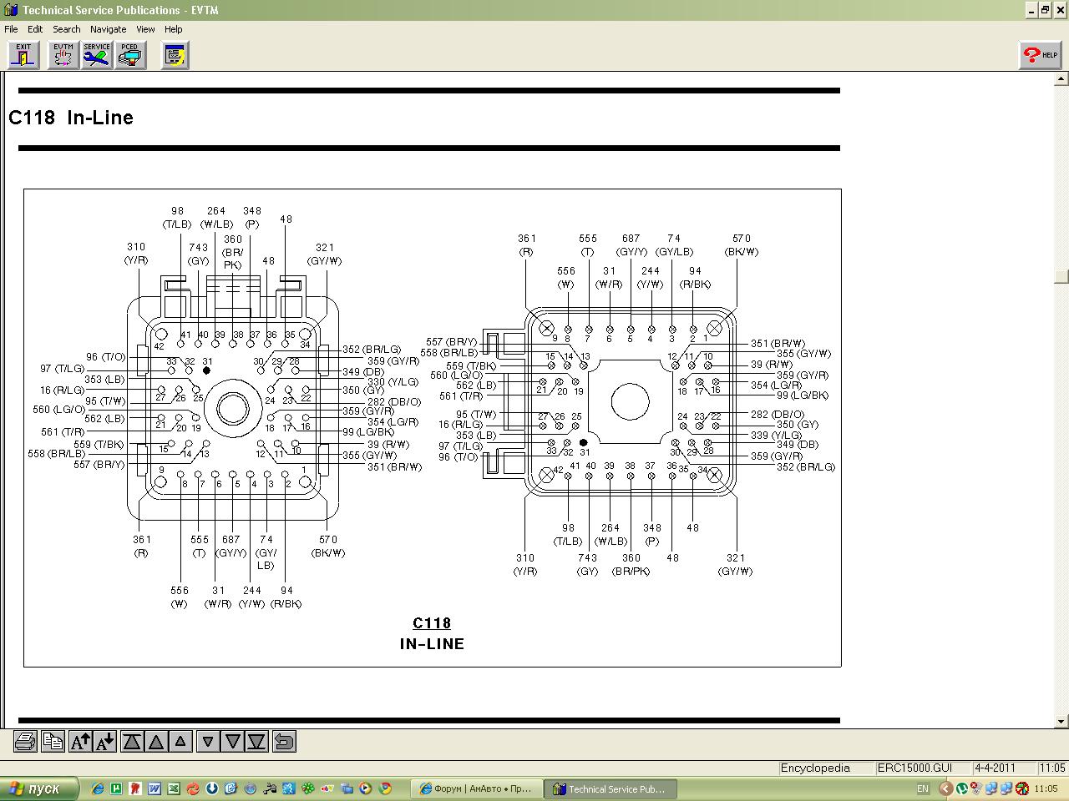The height and width of the screenshot is (801, 1069).
Task: Open the Navigate menu
Action: (x=108, y=29)
